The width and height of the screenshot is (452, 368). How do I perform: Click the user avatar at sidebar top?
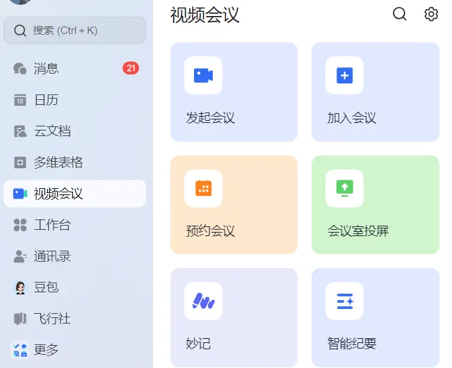(20, 2)
